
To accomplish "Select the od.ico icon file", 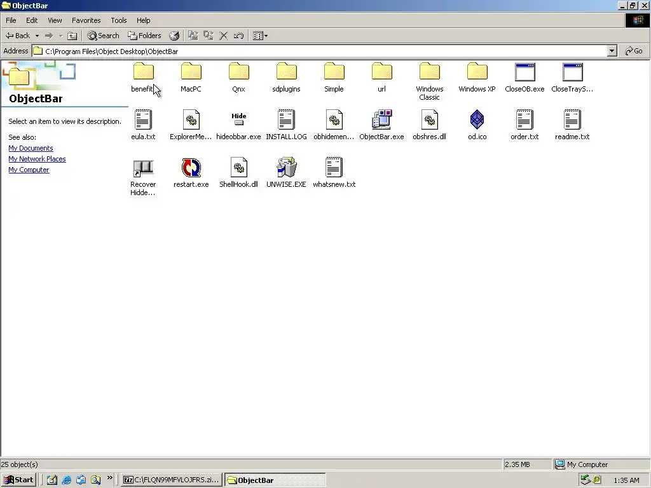I will pyautogui.click(x=477, y=119).
